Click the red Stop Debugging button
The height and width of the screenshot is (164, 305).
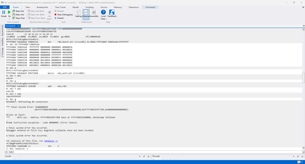click(63, 14)
